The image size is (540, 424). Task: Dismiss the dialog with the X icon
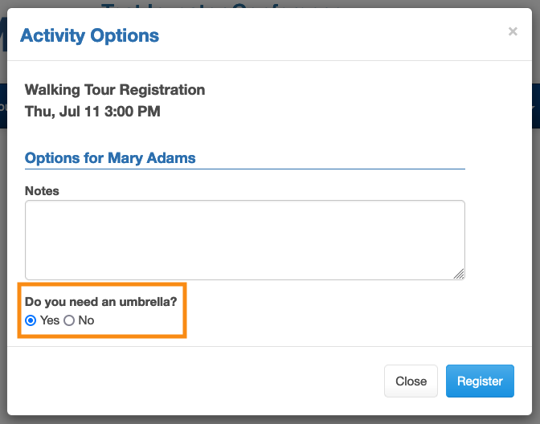[x=513, y=32]
